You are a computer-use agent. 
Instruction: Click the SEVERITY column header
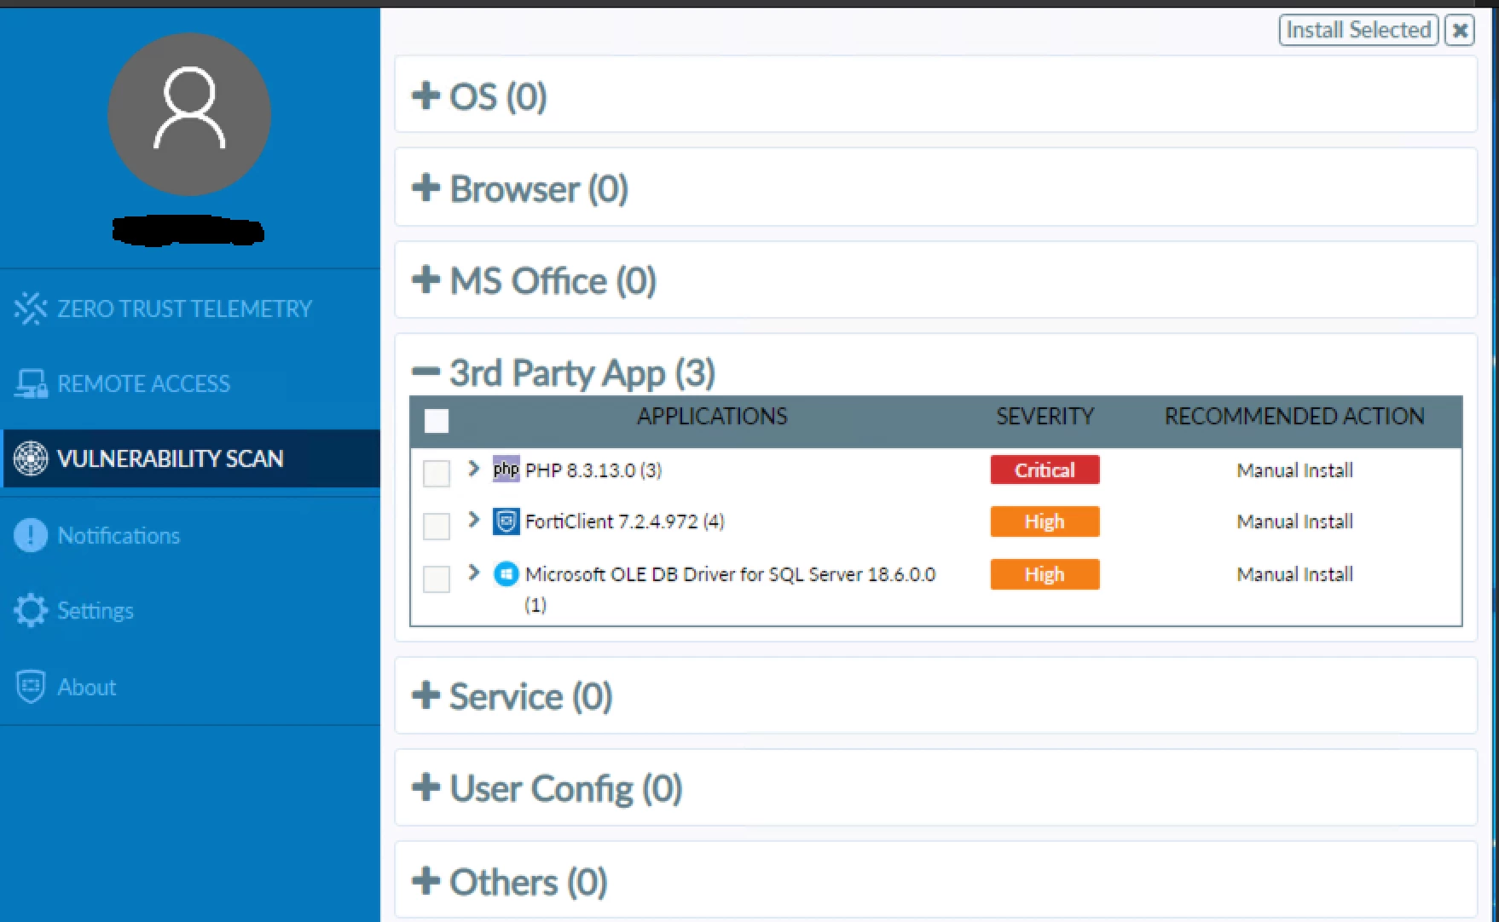click(1045, 417)
